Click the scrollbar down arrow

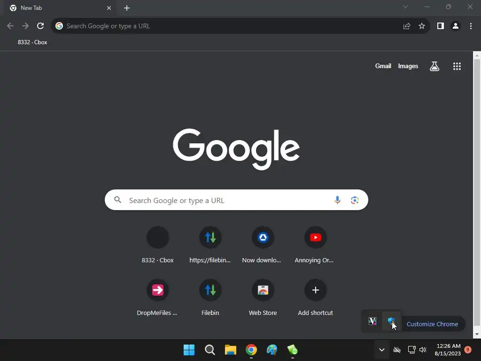pyautogui.click(x=477, y=334)
